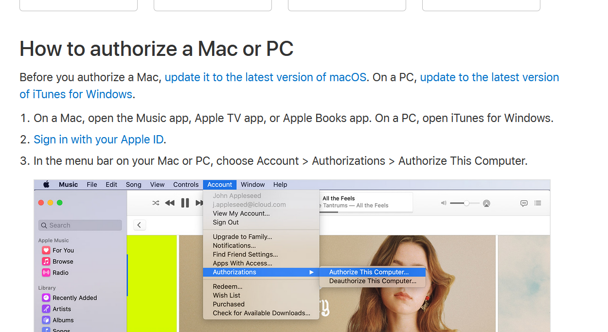Viewport: 608px width, 332px height.
Task: Choose Deauthorize This Computer
Action: coord(373,281)
